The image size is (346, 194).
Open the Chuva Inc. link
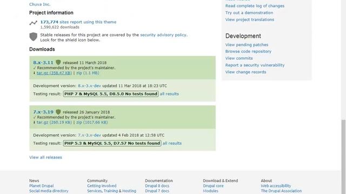pos(39,4)
